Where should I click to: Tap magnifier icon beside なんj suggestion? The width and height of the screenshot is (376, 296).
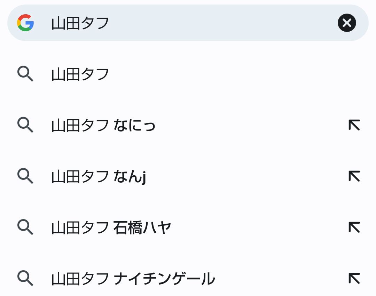tap(25, 176)
